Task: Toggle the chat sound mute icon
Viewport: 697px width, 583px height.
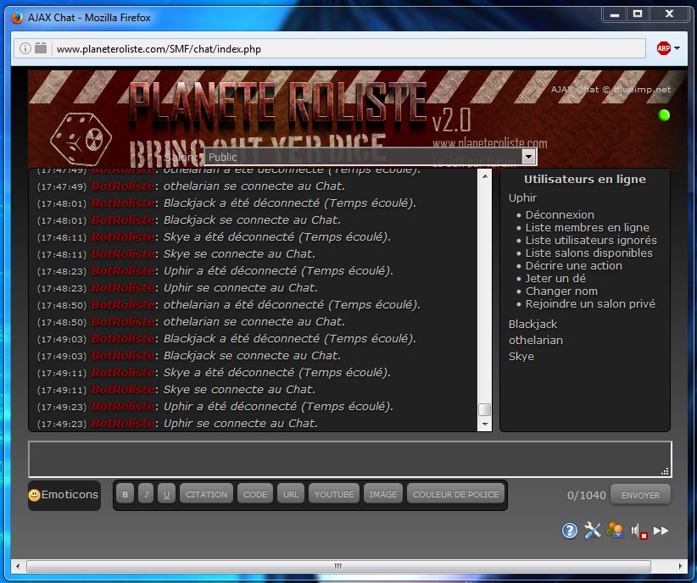Action: pos(638,531)
